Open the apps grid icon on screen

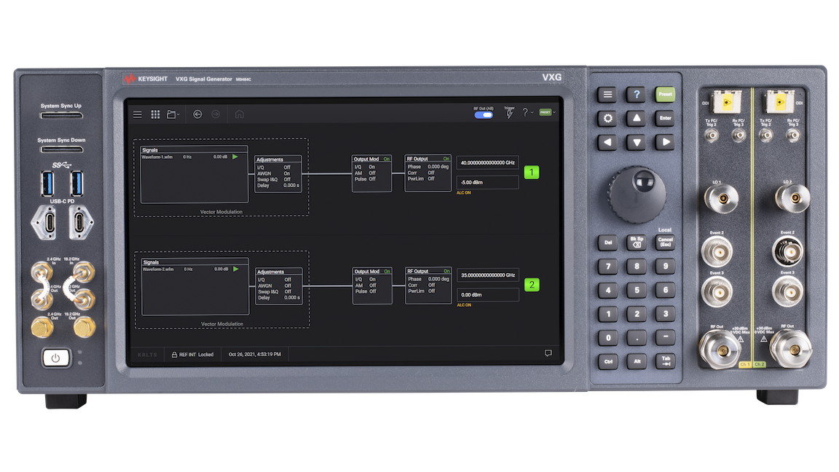155,114
